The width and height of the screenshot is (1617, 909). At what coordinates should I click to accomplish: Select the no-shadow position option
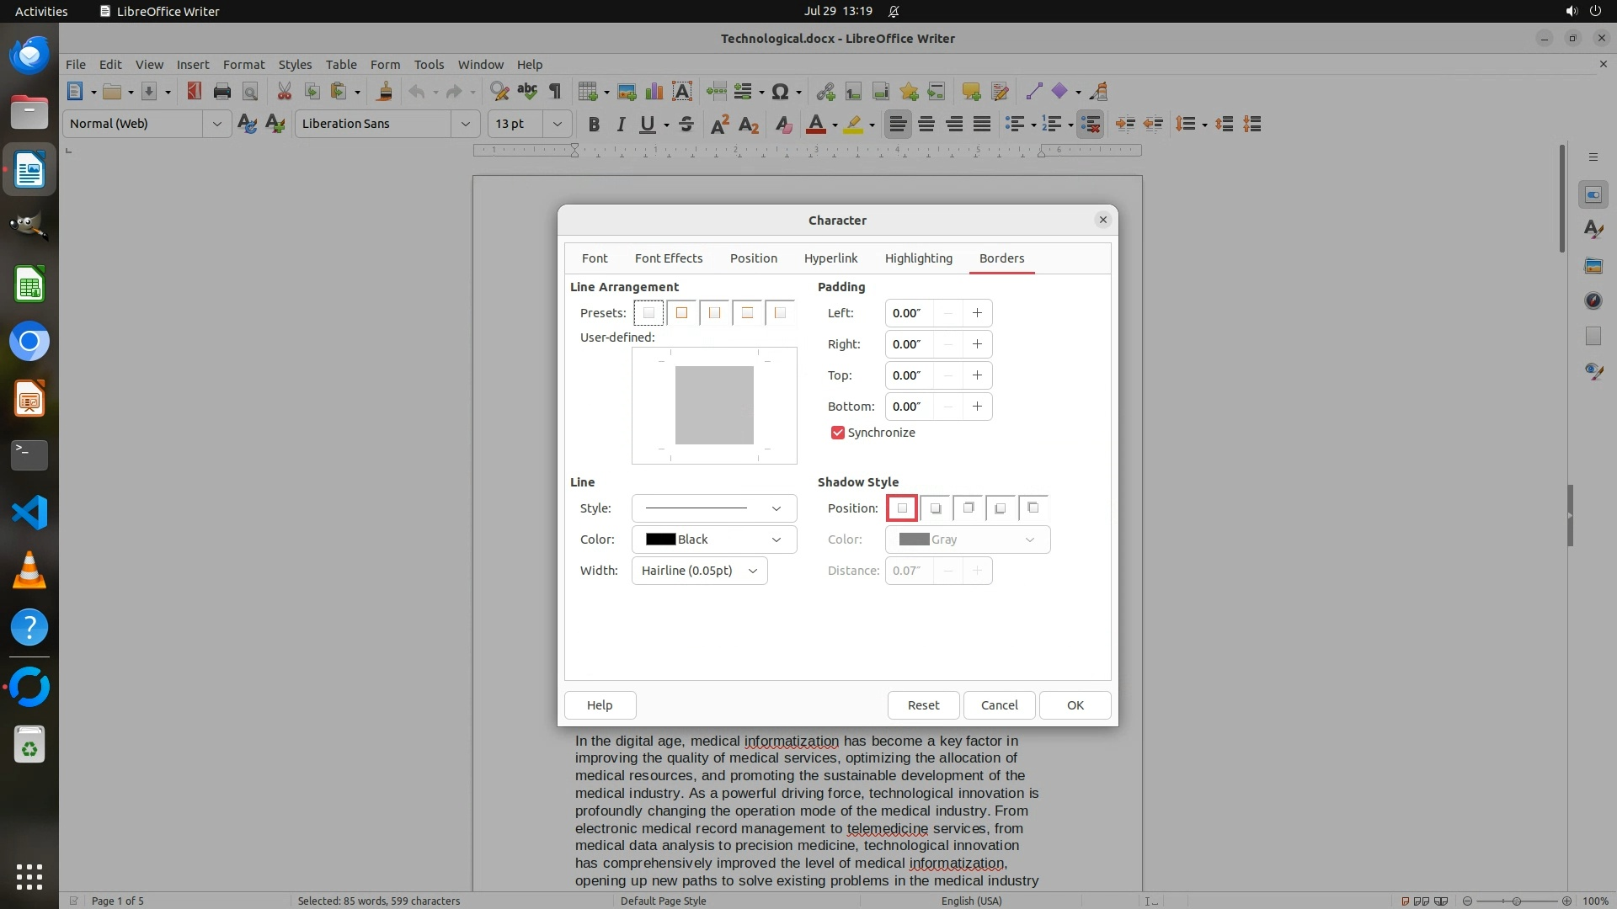[x=902, y=508]
